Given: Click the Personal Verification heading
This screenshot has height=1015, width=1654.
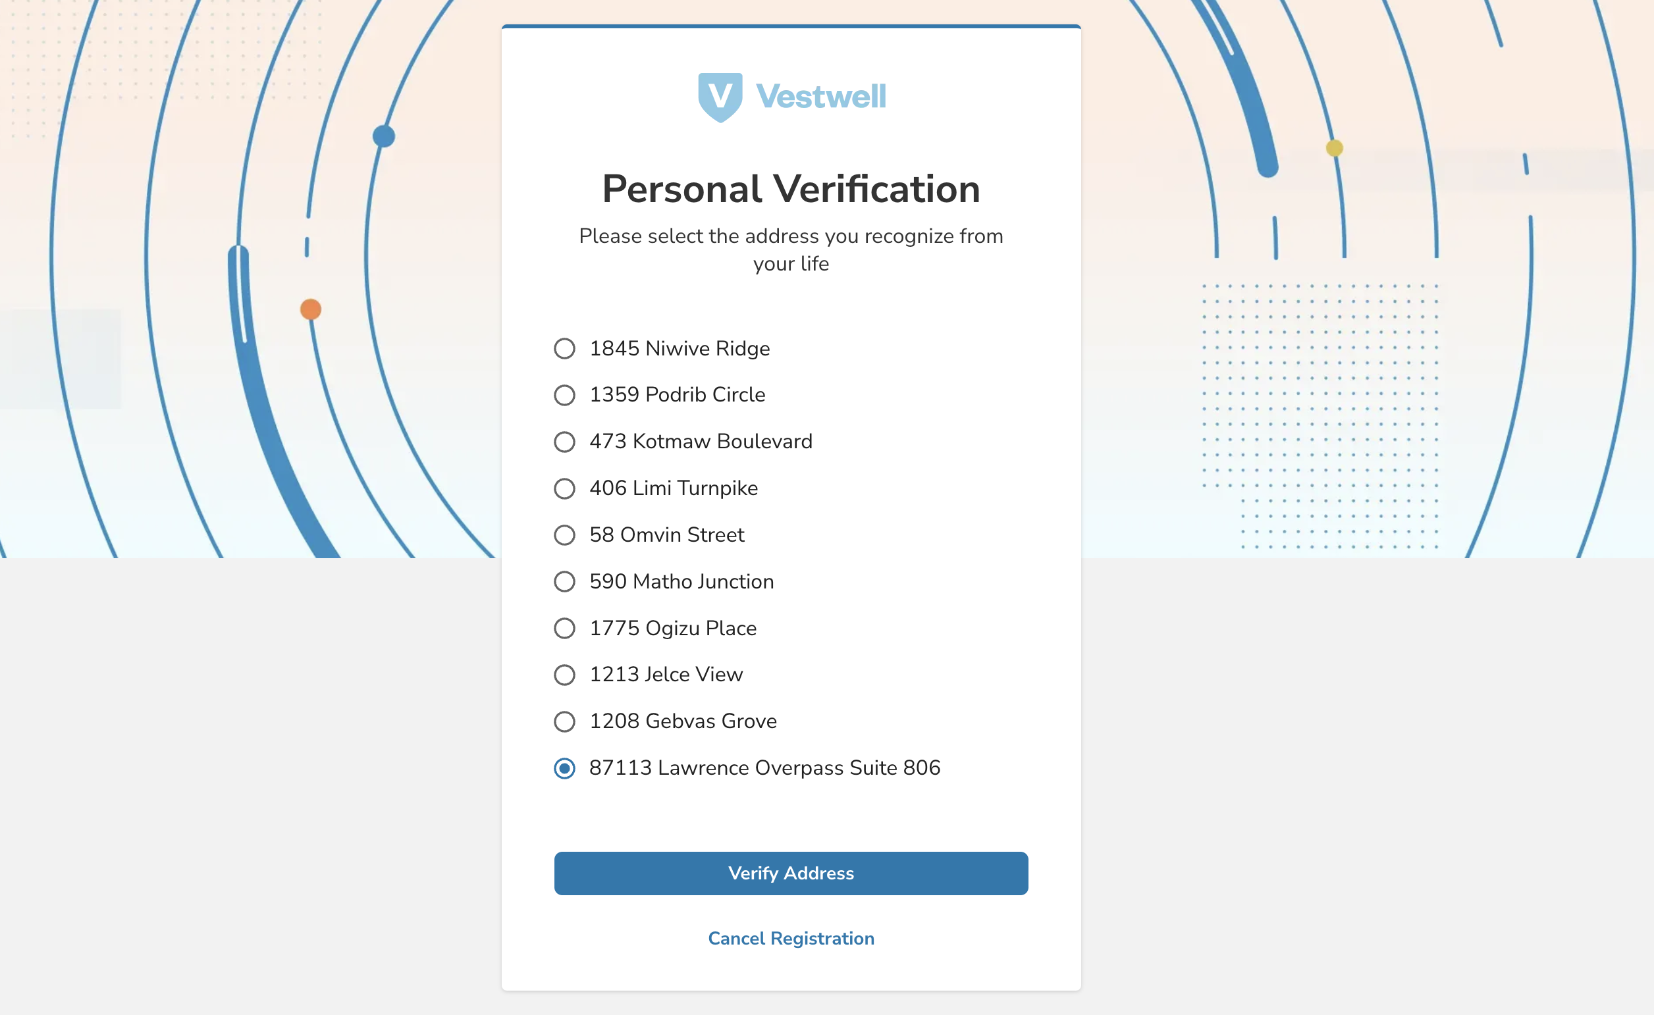Looking at the screenshot, I should pos(791,189).
